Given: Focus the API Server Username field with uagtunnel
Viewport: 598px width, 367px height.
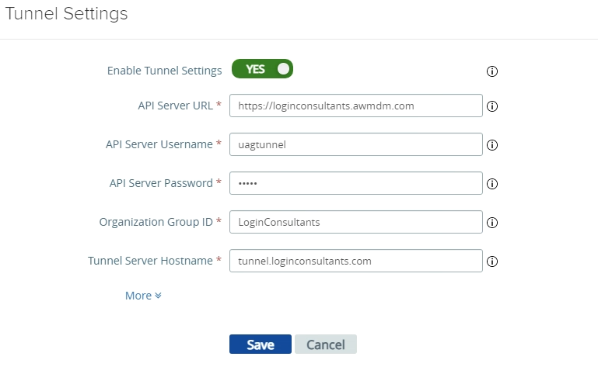Looking at the screenshot, I should coord(356,144).
